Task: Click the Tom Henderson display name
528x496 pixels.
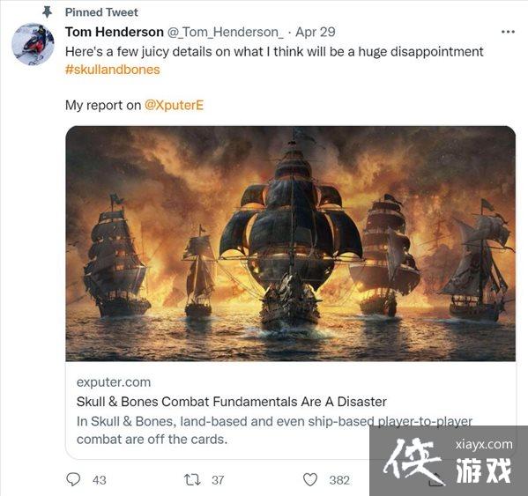Action: 115,33
